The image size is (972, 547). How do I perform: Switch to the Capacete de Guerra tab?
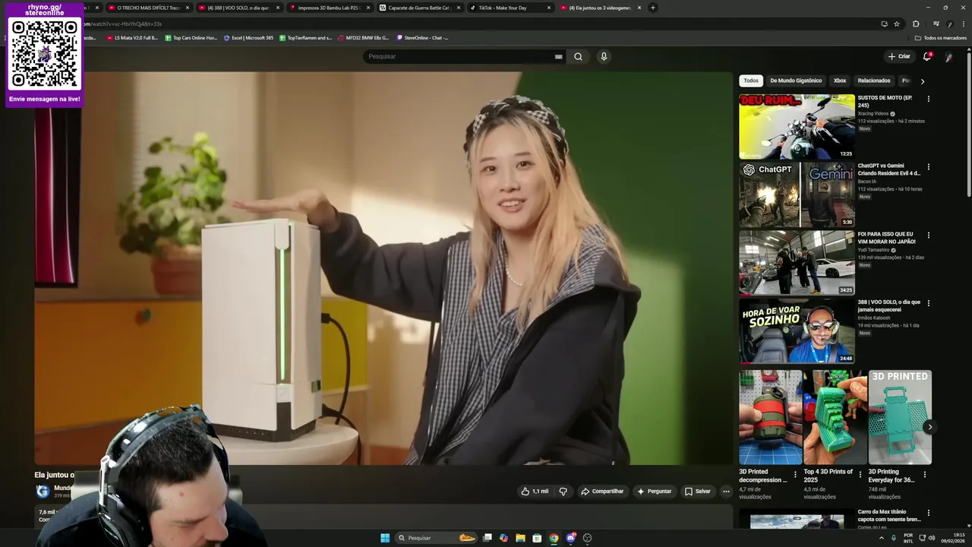pyautogui.click(x=419, y=8)
